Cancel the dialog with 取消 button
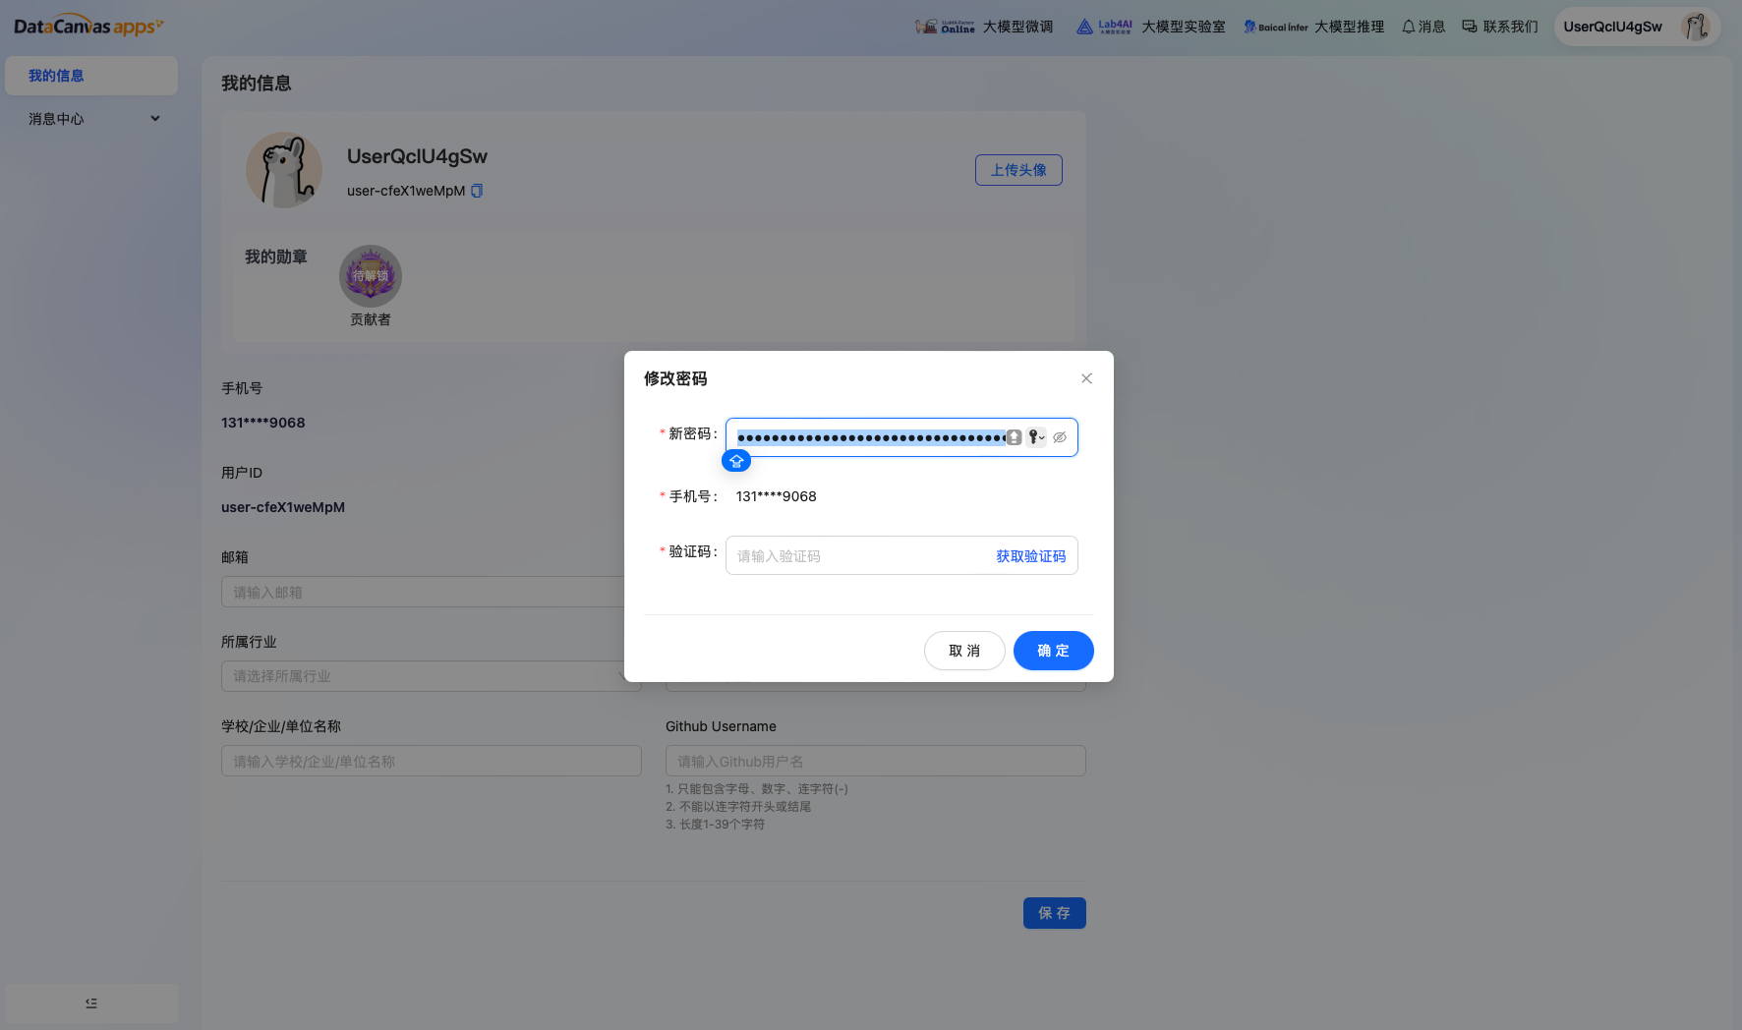This screenshot has width=1742, height=1030. 964,651
